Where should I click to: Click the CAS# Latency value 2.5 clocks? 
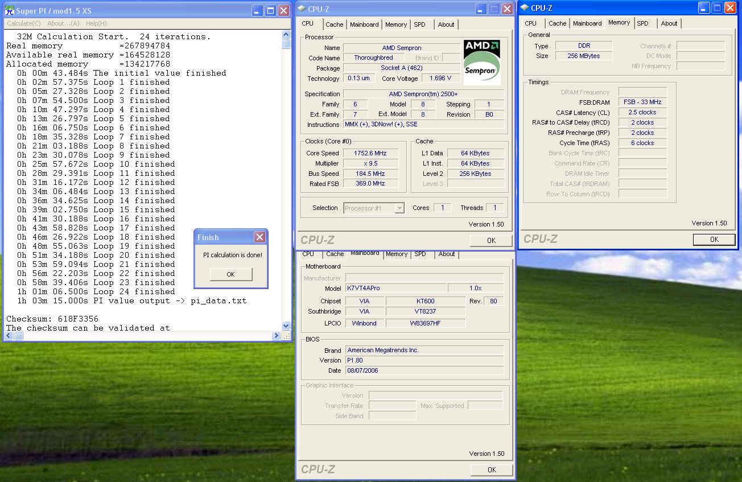tap(642, 112)
